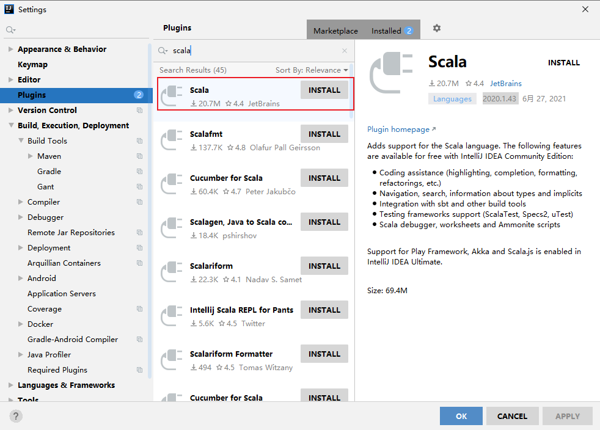Click the project-level icon next to Compiler
This screenshot has width=600, height=430.
(x=140, y=202)
